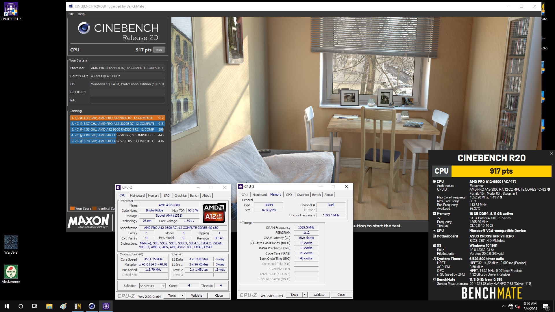Viewport: 555px width, 312px height.
Task: Click AMD A12 7th Gen logo in CPU-Z
Action: click(214, 213)
